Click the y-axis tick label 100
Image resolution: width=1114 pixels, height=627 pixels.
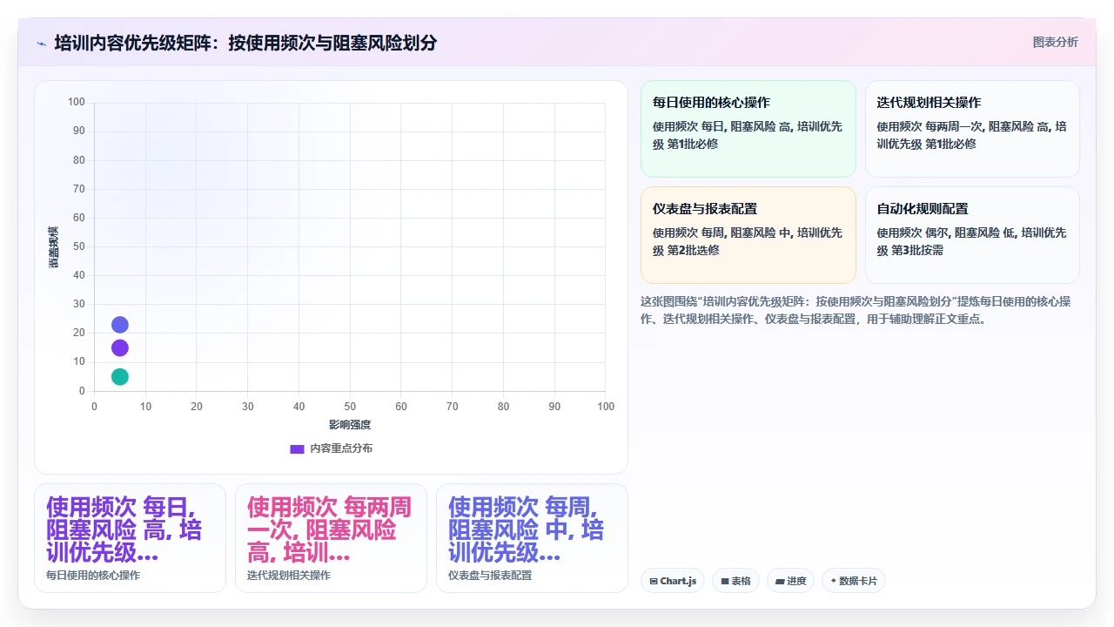coord(77,103)
